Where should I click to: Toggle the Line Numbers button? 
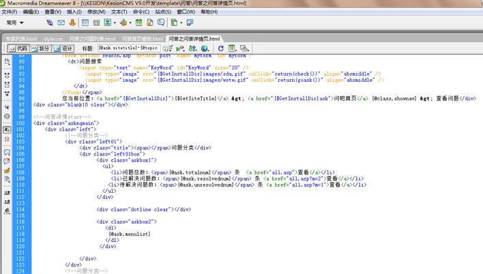(7, 130)
